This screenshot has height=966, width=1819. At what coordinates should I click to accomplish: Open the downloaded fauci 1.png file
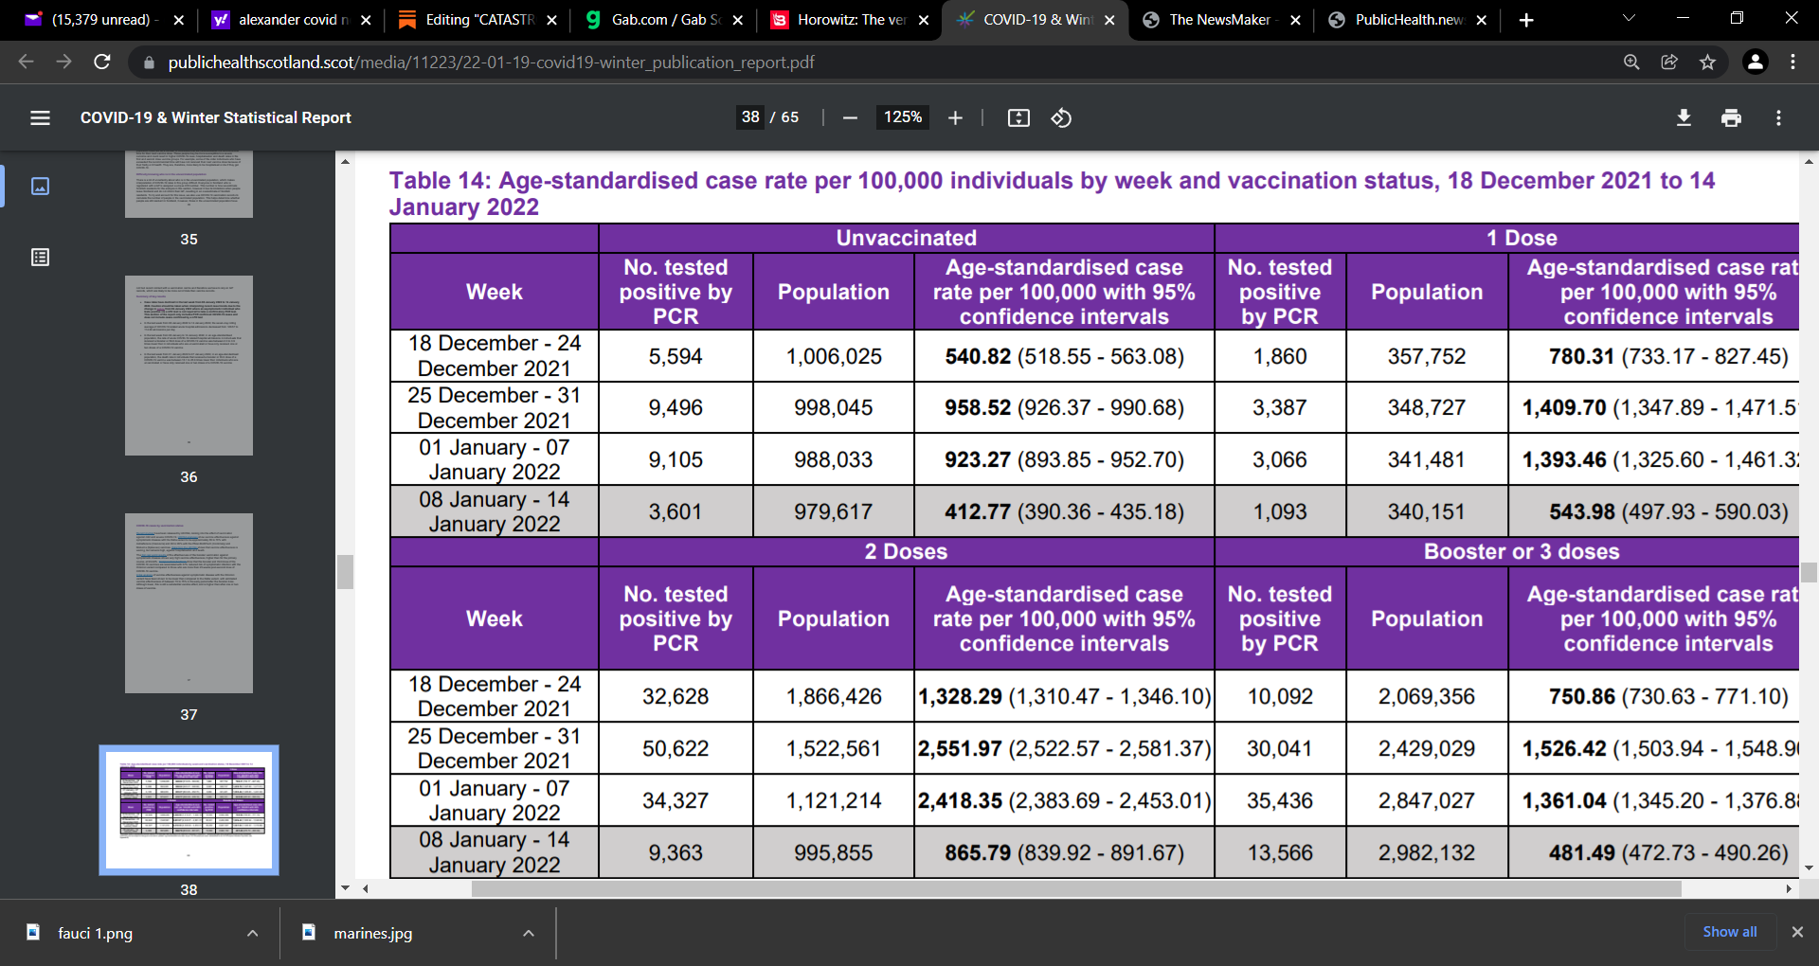pyautogui.click(x=95, y=933)
